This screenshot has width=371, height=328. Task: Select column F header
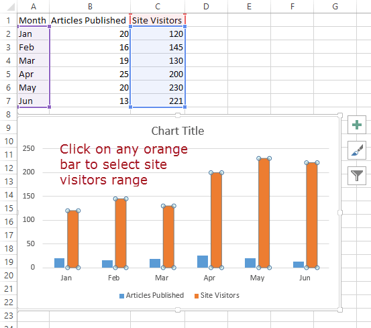coord(293,7)
